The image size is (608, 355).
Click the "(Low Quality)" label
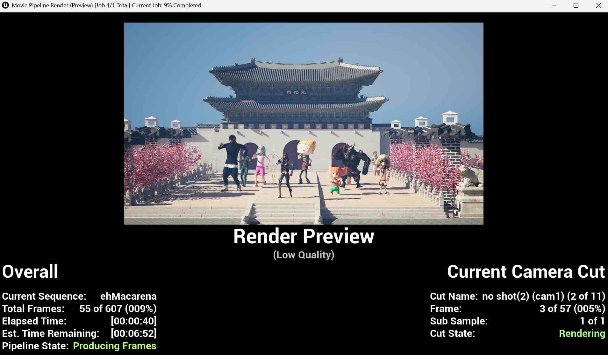coord(304,254)
